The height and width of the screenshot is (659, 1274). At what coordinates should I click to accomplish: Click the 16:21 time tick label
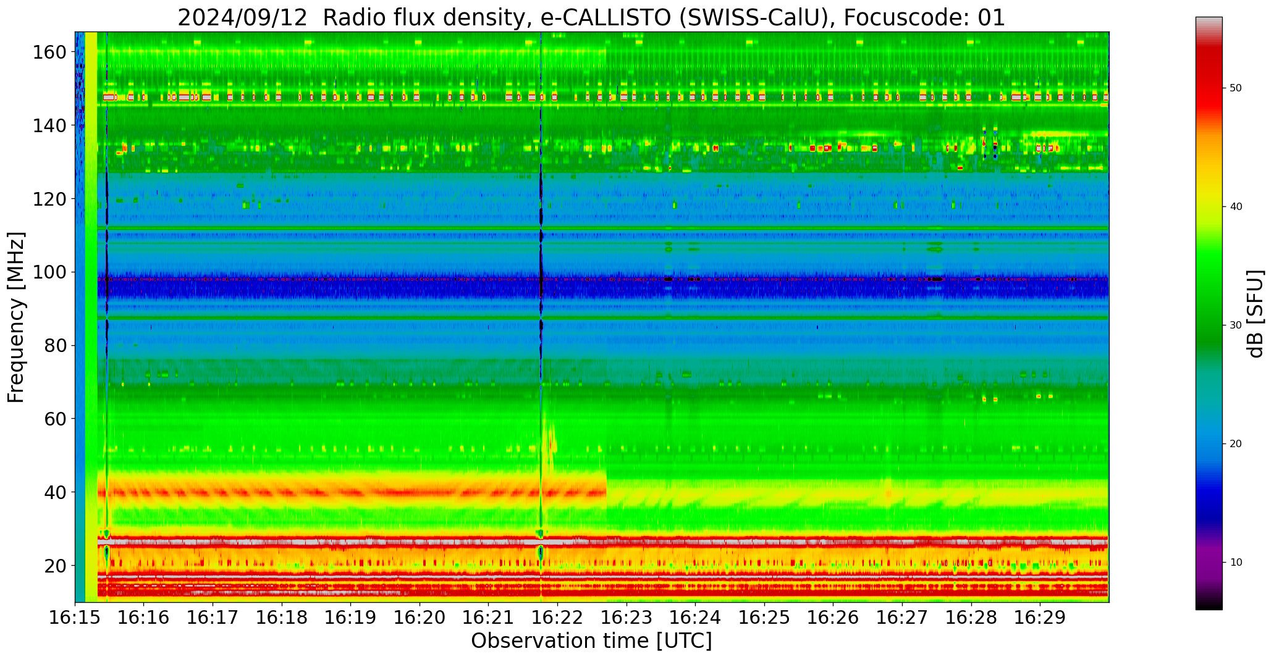[488, 617]
